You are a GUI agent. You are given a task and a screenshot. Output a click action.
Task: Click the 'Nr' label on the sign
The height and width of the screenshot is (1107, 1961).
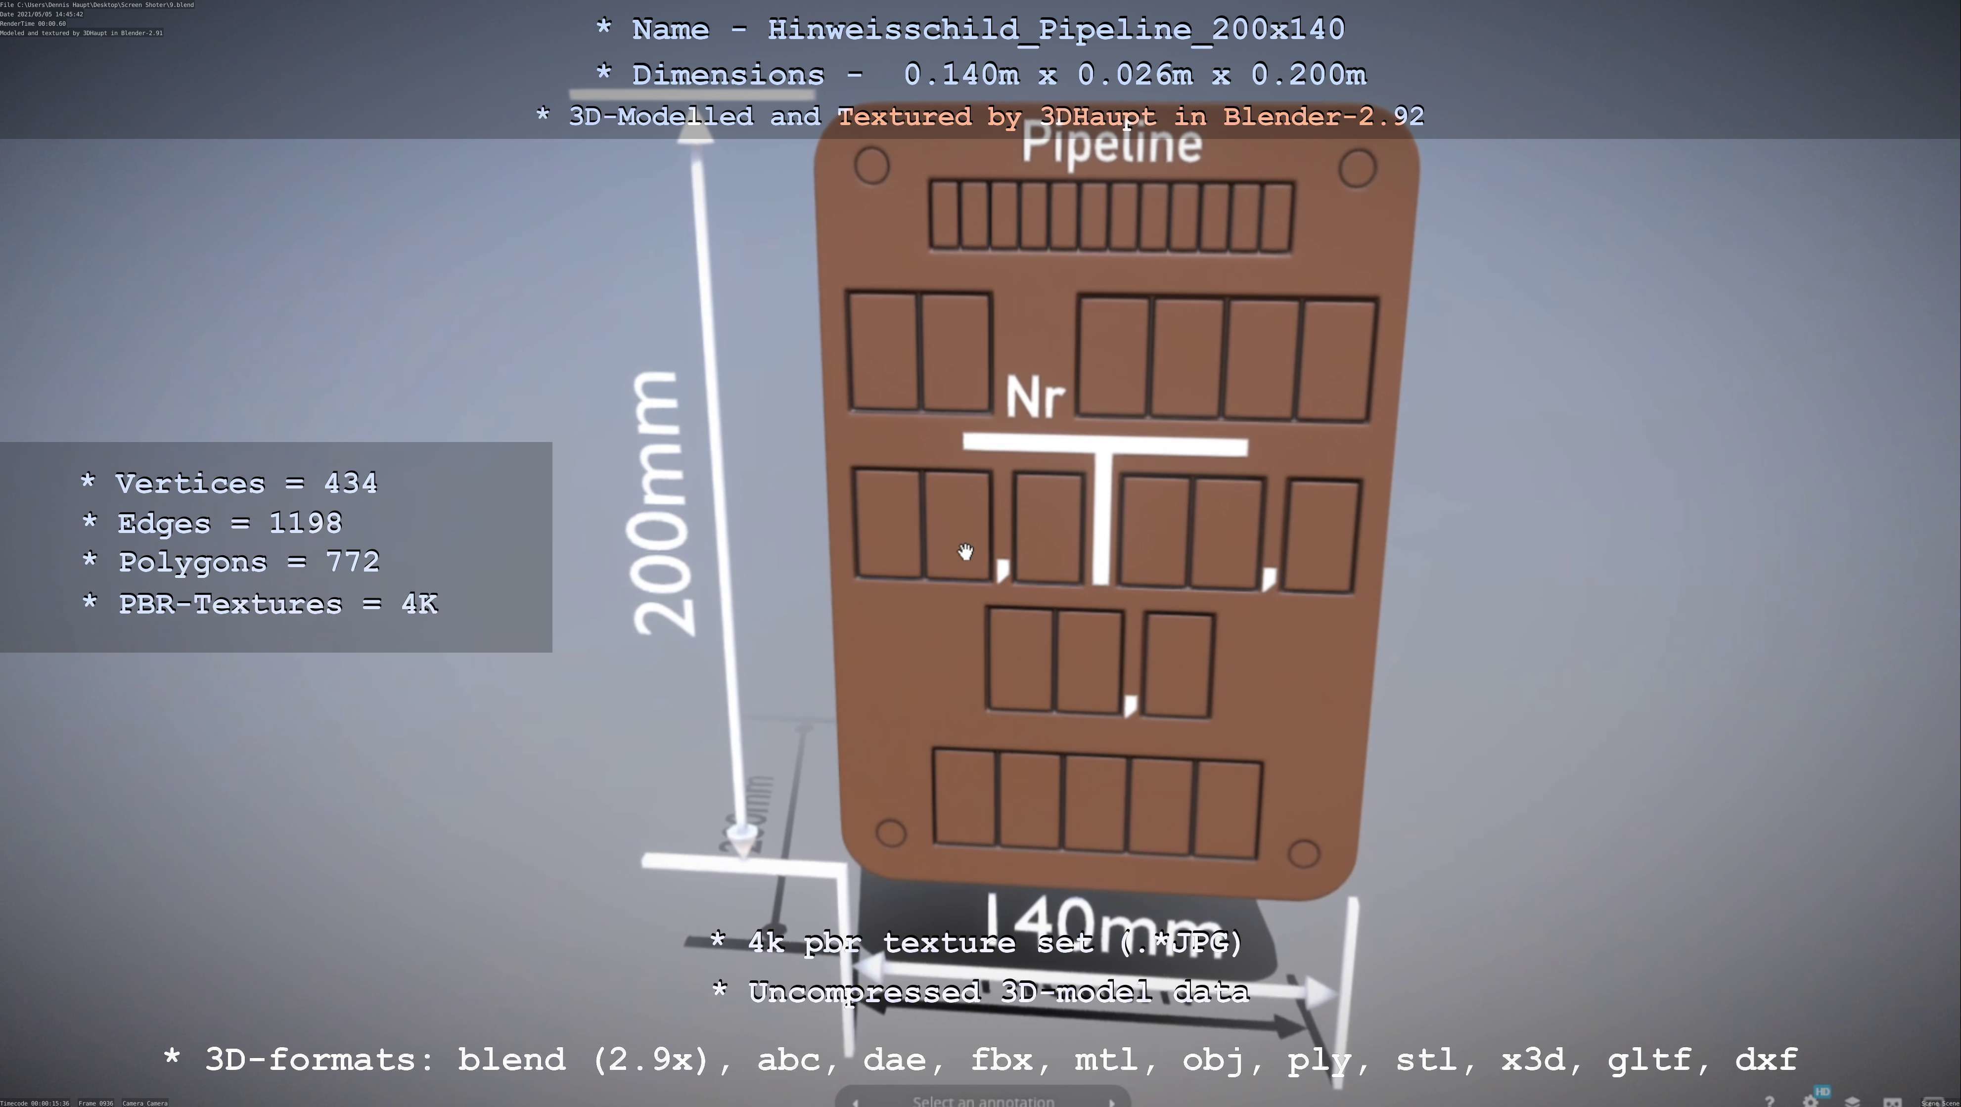(x=1035, y=397)
